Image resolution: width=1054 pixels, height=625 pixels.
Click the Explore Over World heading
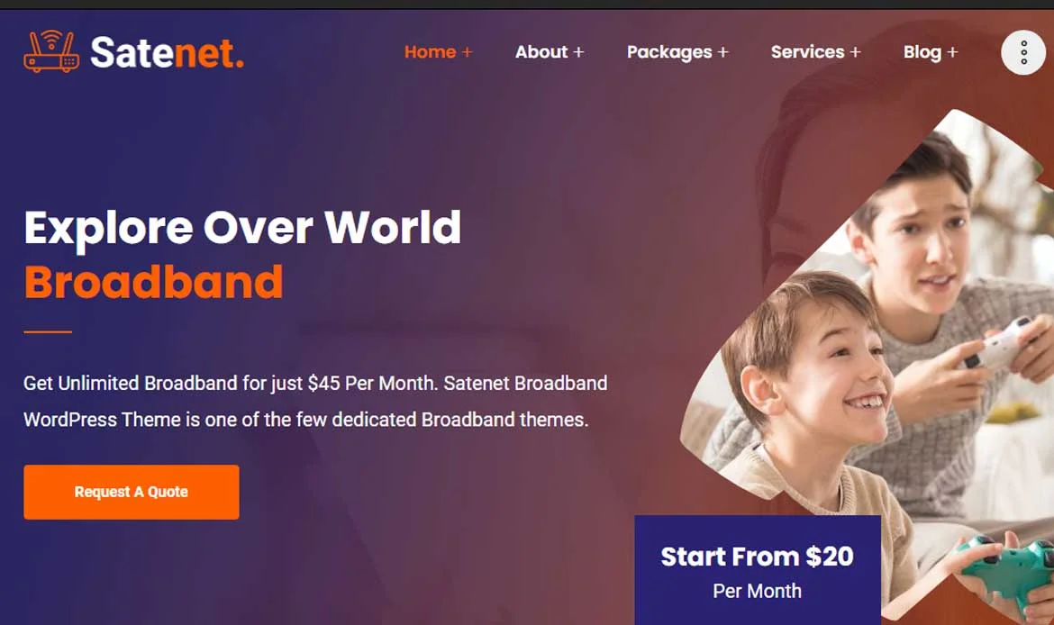pos(242,227)
